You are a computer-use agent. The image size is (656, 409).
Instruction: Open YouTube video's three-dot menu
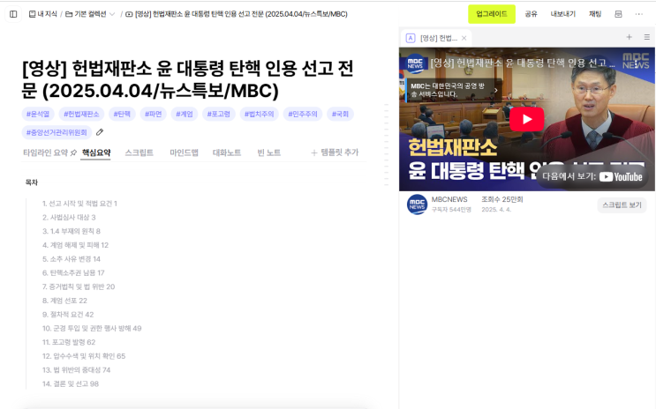point(637,64)
